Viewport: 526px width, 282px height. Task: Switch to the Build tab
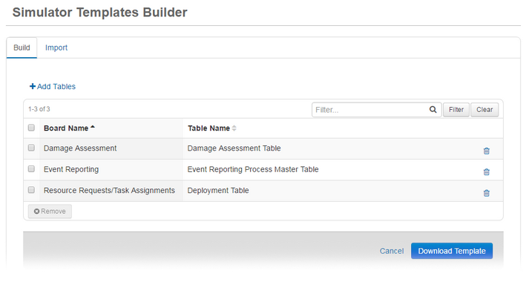coord(22,47)
